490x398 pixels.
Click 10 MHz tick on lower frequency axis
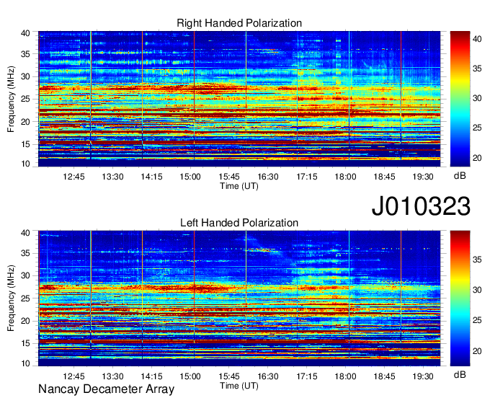(x=25, y=363)
